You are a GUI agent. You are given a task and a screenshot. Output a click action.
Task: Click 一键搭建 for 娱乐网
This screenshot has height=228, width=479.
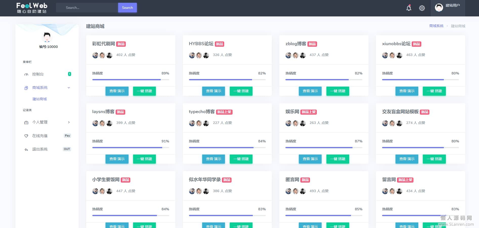[338, 159]
